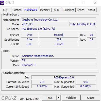
Task: Select the Memory tab
Action: pyautogui.click(x=45, y=10)
